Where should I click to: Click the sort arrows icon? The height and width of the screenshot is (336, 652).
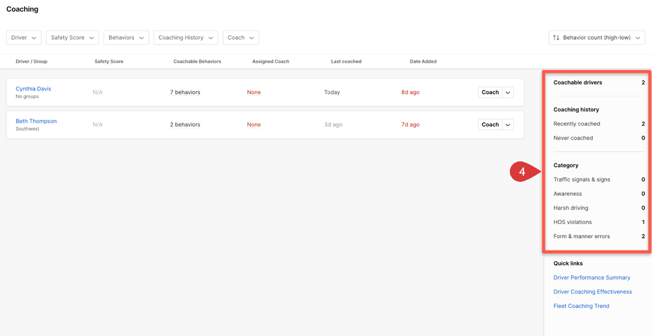click(556, 38)
